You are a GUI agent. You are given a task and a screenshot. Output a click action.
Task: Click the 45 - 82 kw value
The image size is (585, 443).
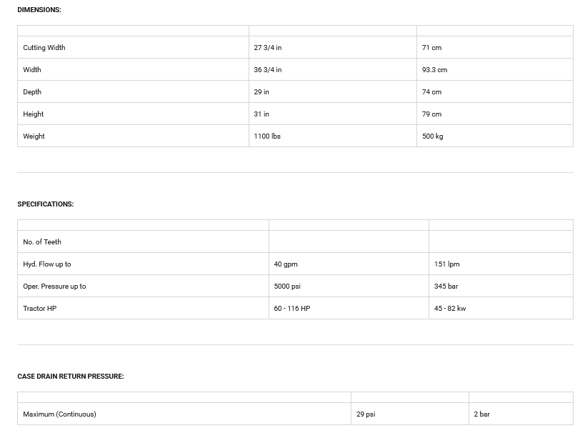pos(450,309)
